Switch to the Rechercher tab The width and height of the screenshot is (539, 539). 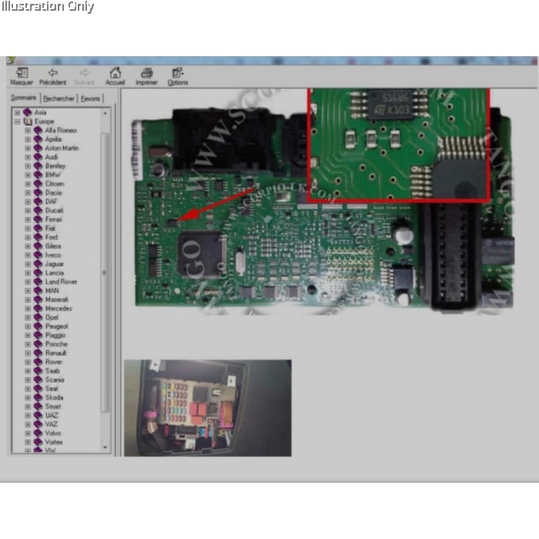tap(59, 99)
